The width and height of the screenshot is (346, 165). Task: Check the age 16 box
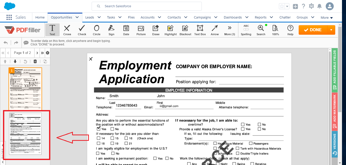point(126,138)
